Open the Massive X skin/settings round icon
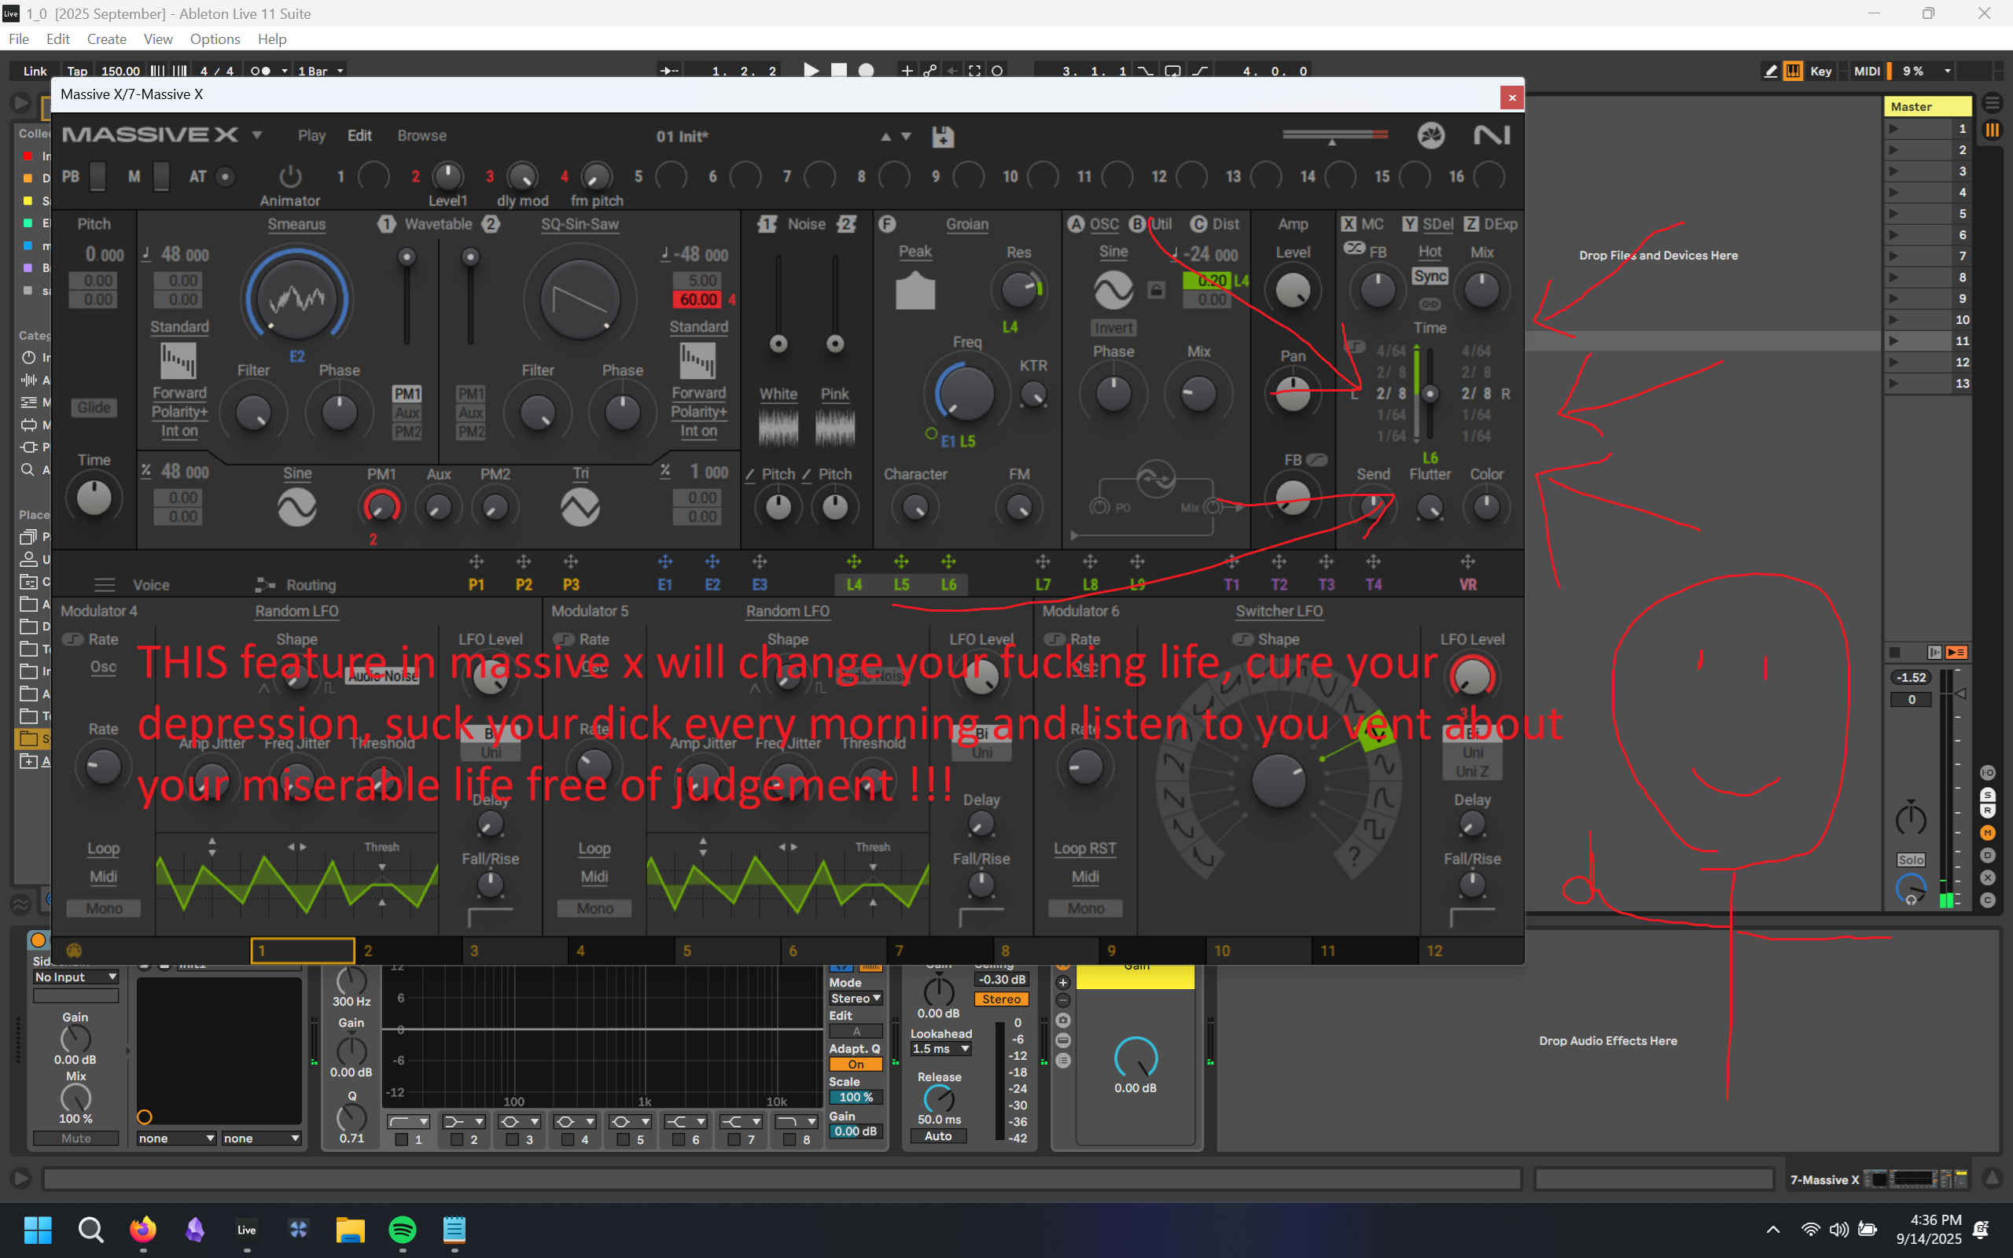This screenshot has height=1258, width=2013. click(1431, 135)
